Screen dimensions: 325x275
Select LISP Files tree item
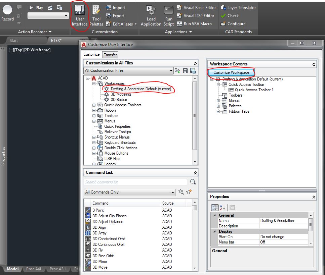click(112, 159)
